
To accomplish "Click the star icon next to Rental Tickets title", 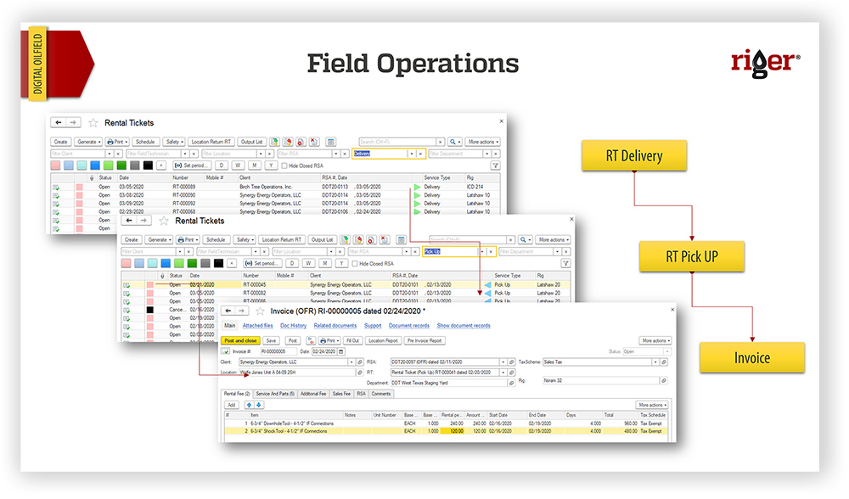I will (92, 122).
